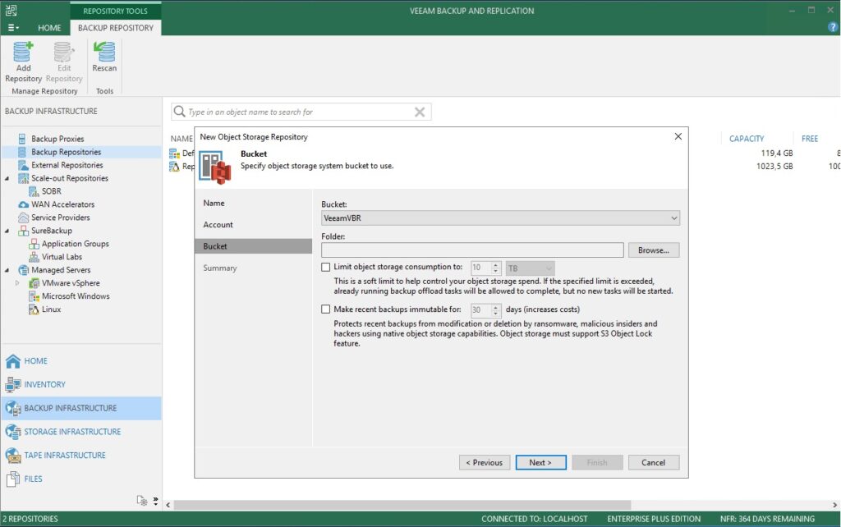
Task: Click the Browse button
Action: [x=653, y=250]
